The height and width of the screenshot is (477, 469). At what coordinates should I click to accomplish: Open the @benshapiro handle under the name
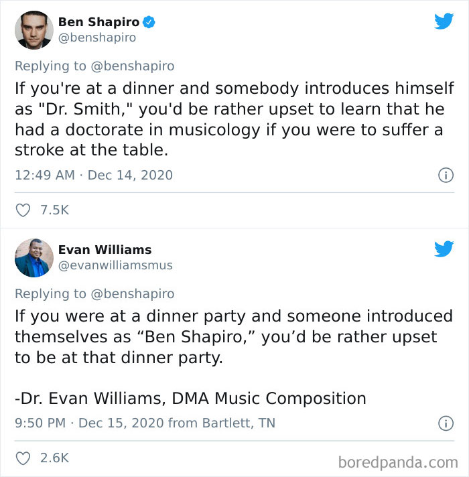point(97,38)
